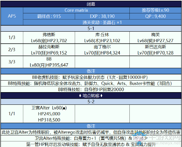Select the 通关奖励 圣晶石 ×1 row
182x147 pixels.
click(102, 23)
